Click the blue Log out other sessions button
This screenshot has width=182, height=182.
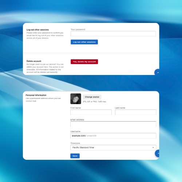click(x=84, y=42)
